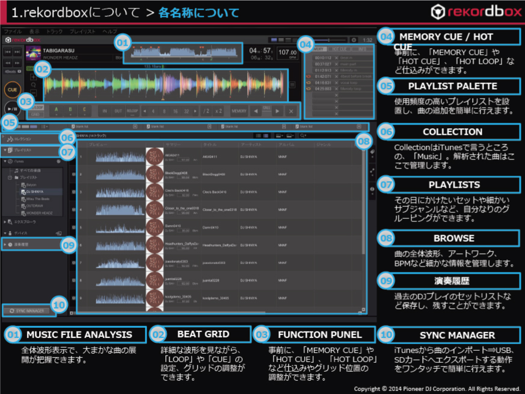Skip to previous track button
This screenshot has height=394, width=525.
click(8, 52)
